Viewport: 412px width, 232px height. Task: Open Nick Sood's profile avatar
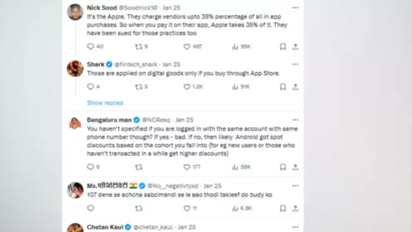tap(75, 12)
